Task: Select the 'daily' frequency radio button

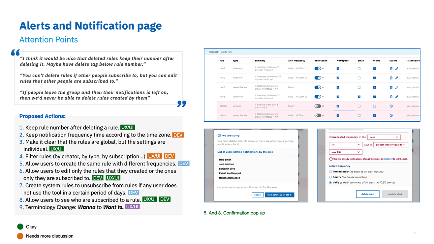Action: click(331, 182)
